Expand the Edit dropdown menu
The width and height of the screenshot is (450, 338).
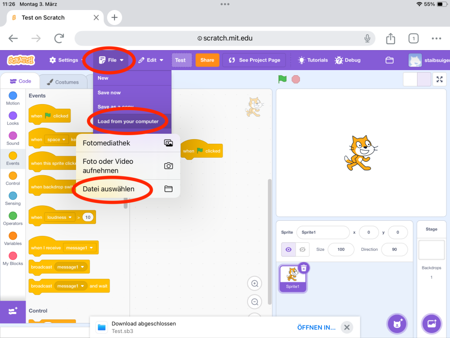151,60
